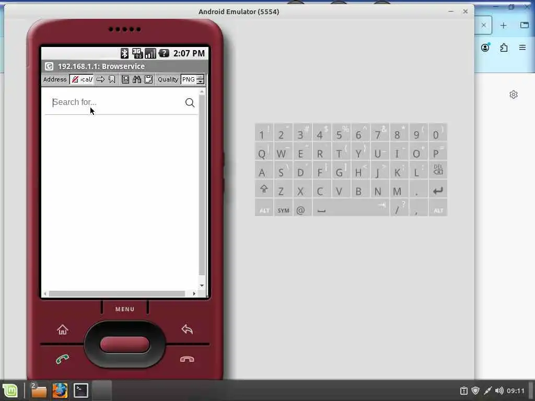Open the Linux Mint start menu
535x401 pixels.
click(x=10, y=391)
